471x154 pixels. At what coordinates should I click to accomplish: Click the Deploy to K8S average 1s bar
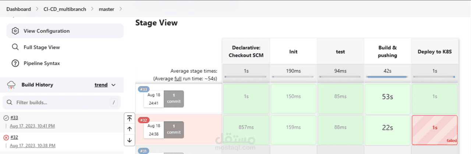pos(435,77)
